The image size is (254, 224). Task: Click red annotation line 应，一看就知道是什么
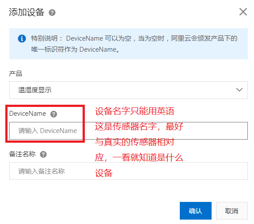point(139,157)
